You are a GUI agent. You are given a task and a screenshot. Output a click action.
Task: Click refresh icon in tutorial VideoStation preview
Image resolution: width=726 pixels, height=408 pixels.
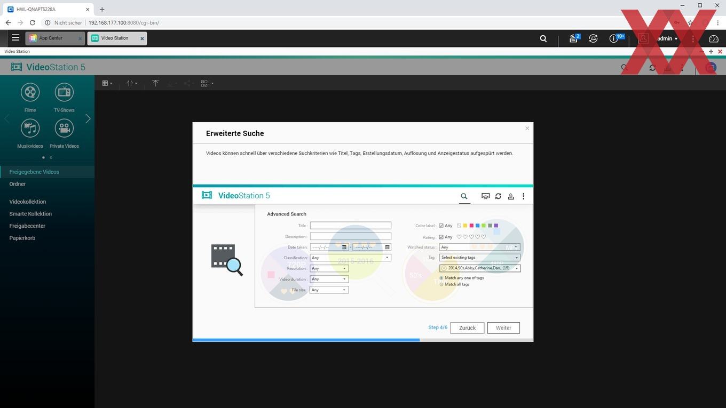click(x=498, y=196)
